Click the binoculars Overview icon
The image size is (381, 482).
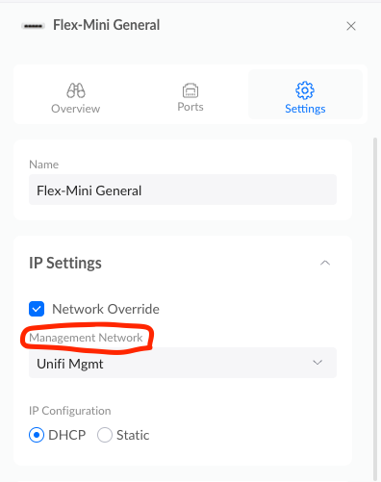coord(76,90)
